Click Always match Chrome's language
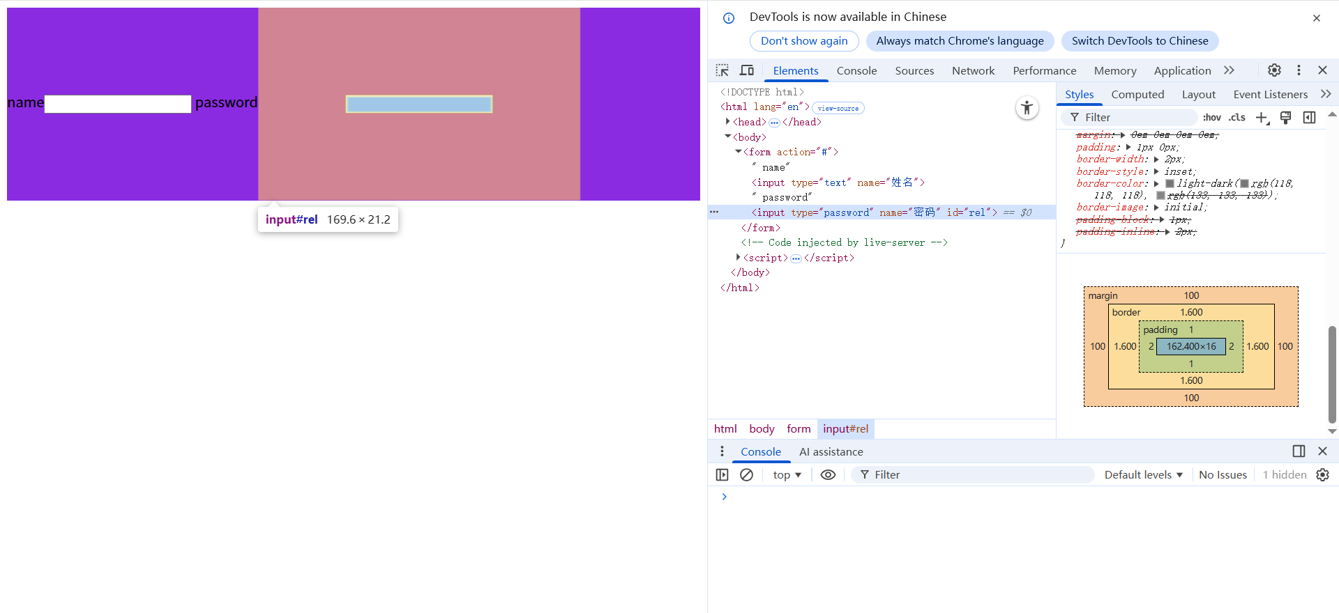This screenshot has height=613, width=1339. 960,41
